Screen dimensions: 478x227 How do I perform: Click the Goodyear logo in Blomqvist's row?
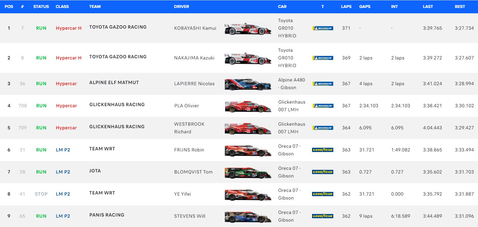tap(323, 172)
